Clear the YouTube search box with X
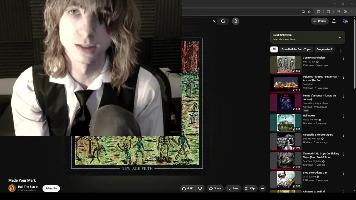 214,21
